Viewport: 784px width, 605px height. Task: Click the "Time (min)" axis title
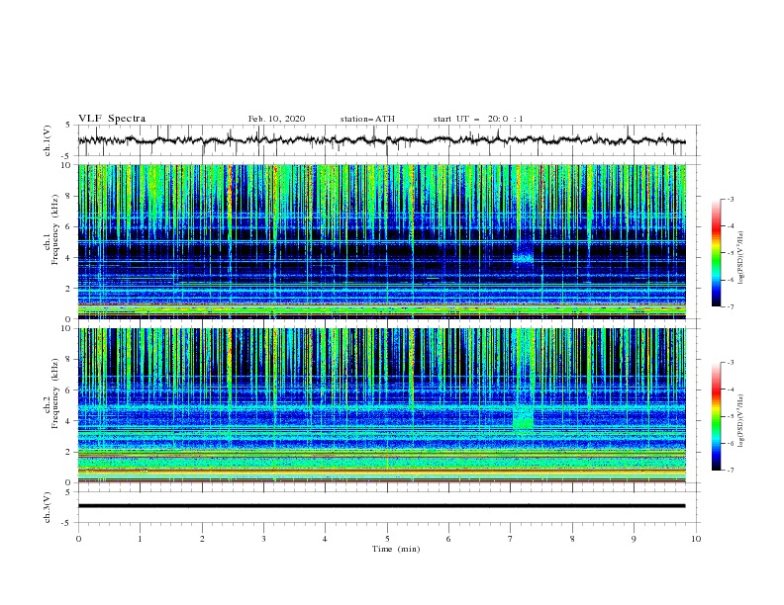pyautogui.click(x=396, y=549)
